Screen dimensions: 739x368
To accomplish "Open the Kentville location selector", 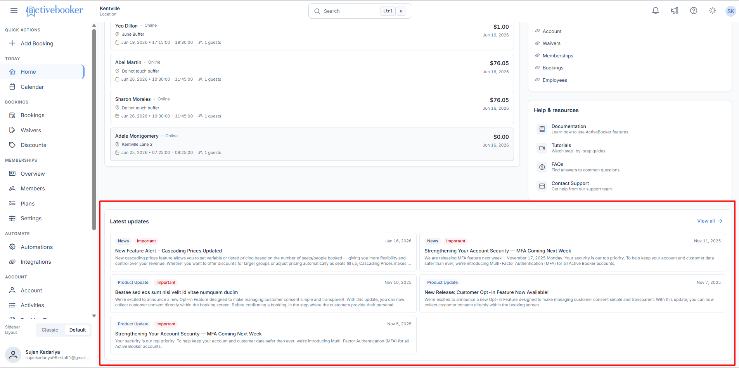I will coord(110,11).
